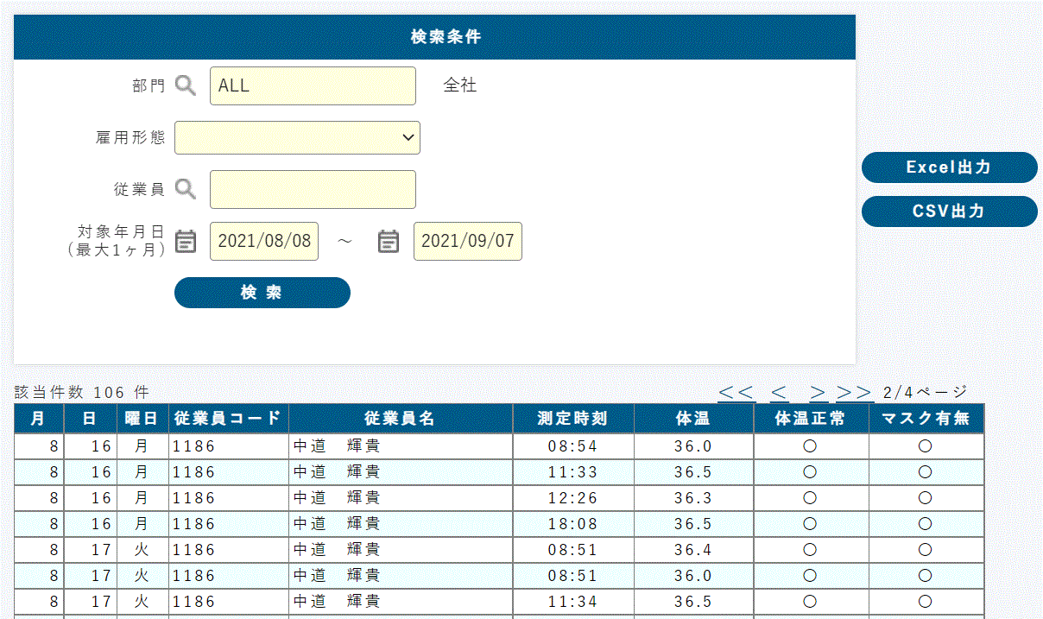Open the start date calendar icon

(186, 241)
